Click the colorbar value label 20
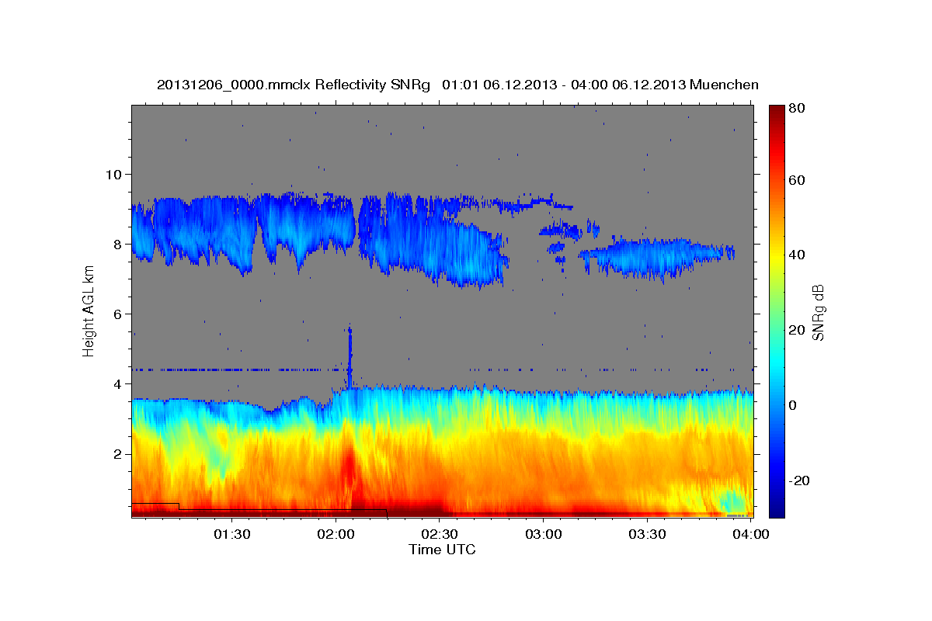 tap(798, 330)
